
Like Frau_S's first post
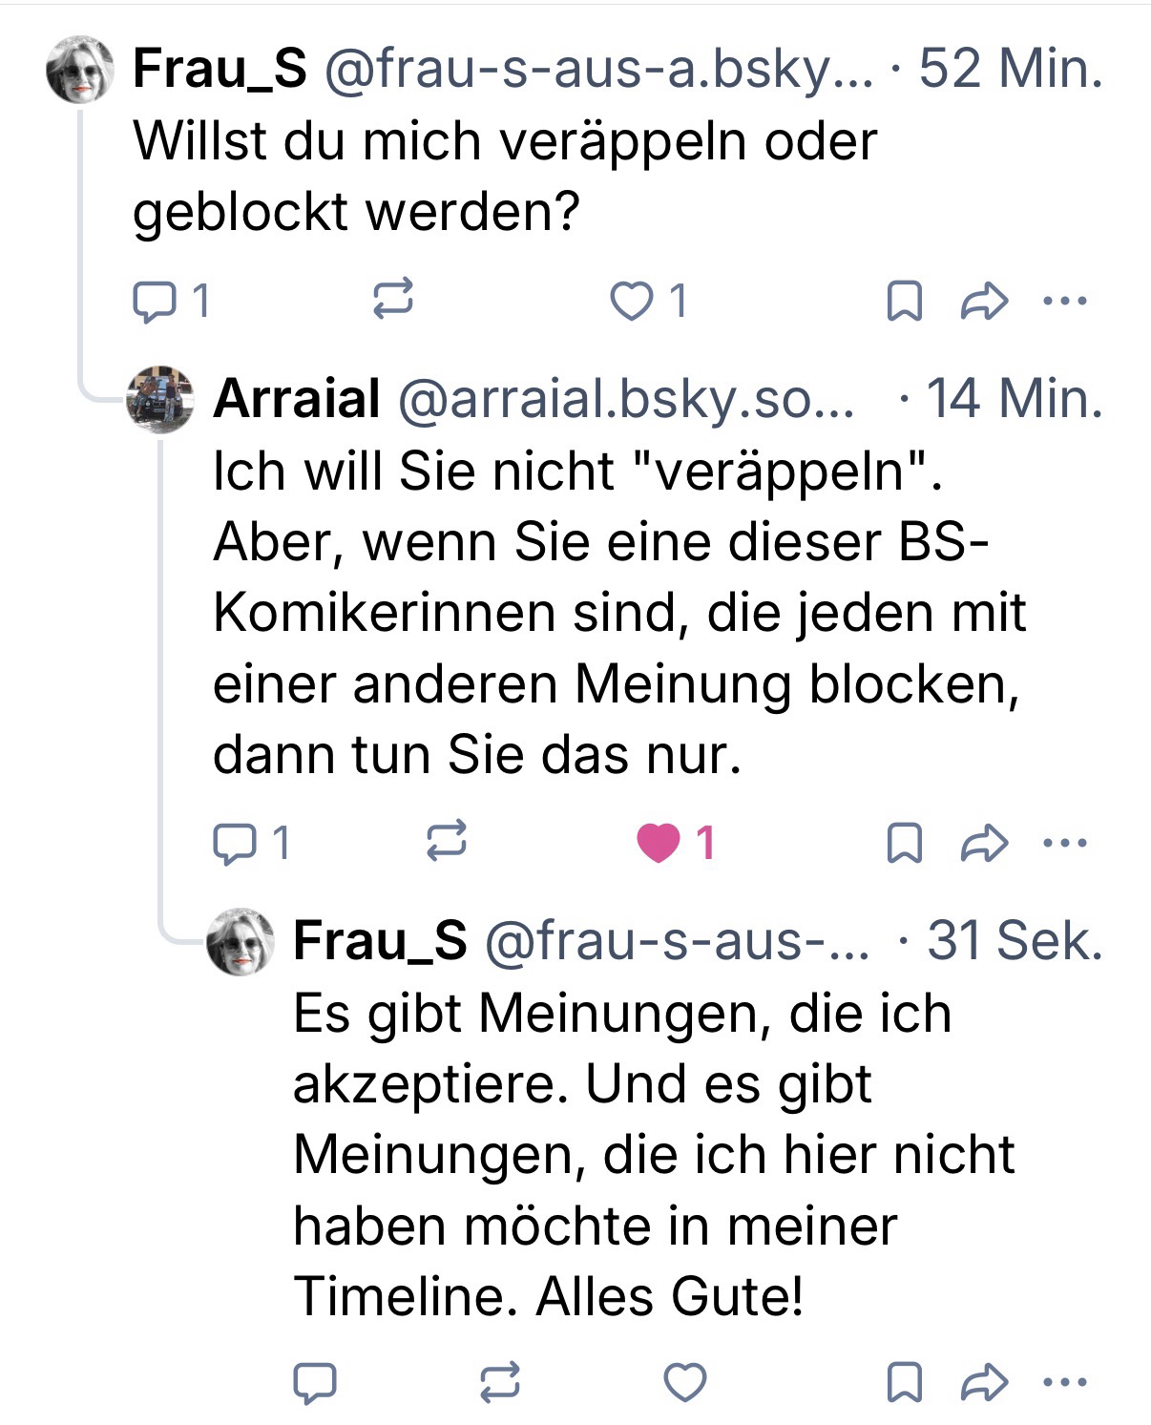point(631,303)
